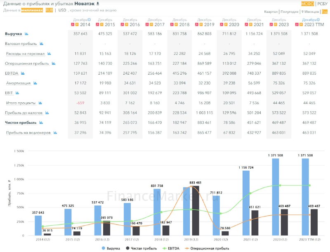This screenshot has width=330, height=252.
Task: Select USD as the currency
Action: pos(62,10)
